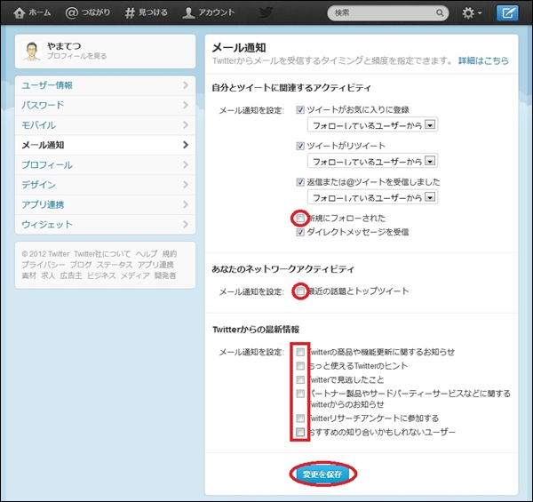Open モバイル settings section
Viewport: 533px width, 502px height.
coord(106,125)
